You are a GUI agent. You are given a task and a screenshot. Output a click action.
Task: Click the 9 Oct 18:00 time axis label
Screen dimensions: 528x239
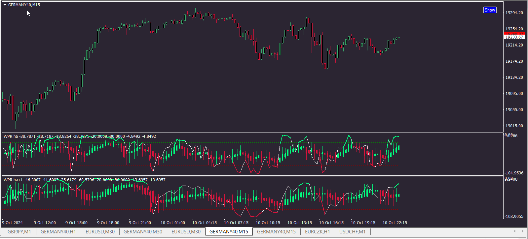click(108, 223)
